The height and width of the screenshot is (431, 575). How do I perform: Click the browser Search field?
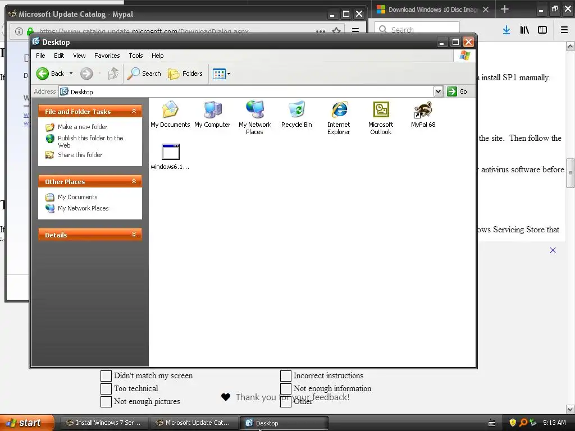(x=417, y=29)
